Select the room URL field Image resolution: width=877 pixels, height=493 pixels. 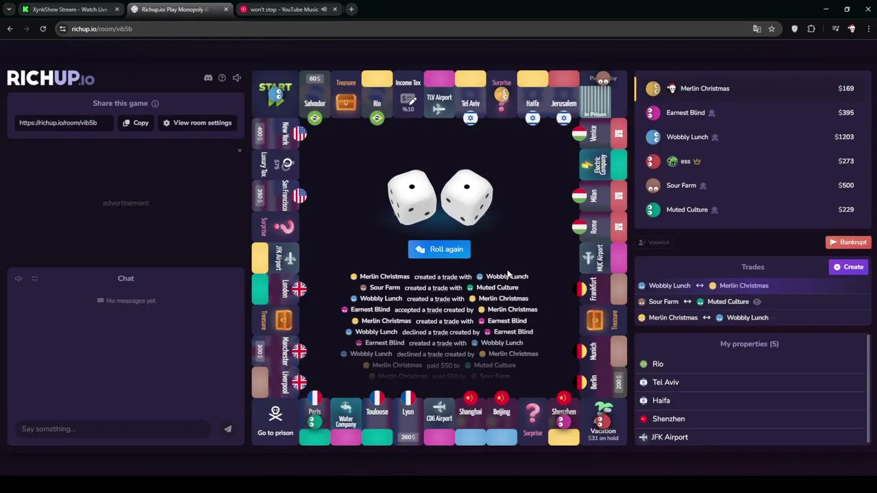pyautogui.click(x=63, y=123)
